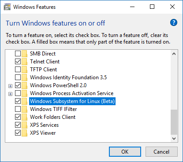Select the XPS Services list item
183x162 pixels.
click(x=45, y=125)
